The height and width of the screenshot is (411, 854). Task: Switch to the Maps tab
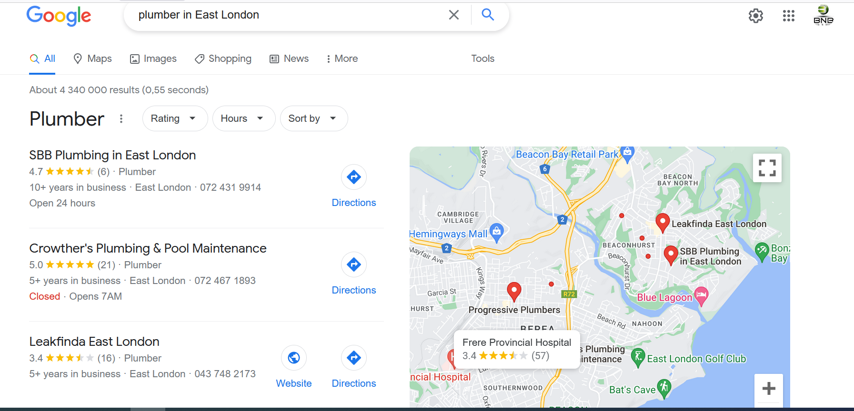click(92, 59)
